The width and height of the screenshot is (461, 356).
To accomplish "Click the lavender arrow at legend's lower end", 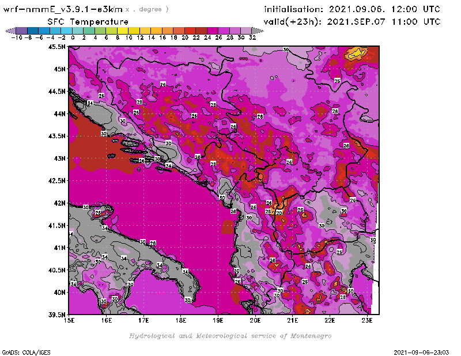I will coord(10,31).
